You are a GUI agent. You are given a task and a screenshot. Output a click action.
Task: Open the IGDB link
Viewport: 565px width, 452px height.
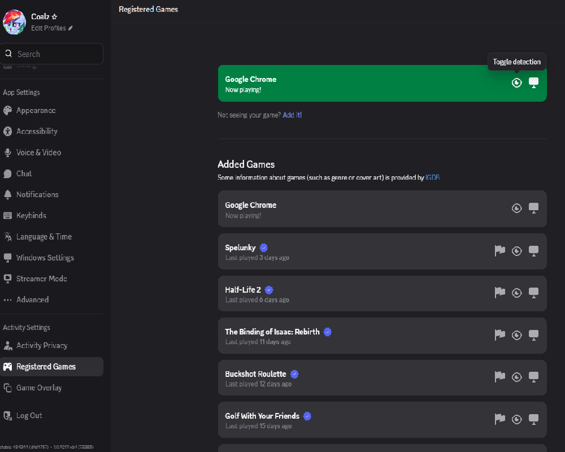click(432, 177)
